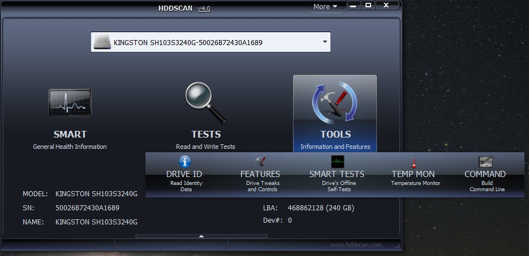
Task: Select SMART TESTS Offline Self-Tests label
Action: pos(339,186)
